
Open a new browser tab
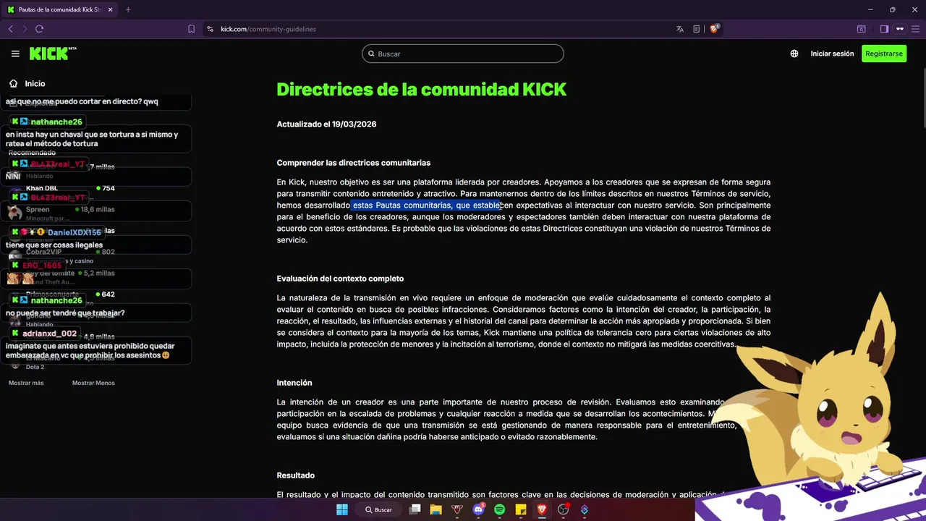coord(128,9)
